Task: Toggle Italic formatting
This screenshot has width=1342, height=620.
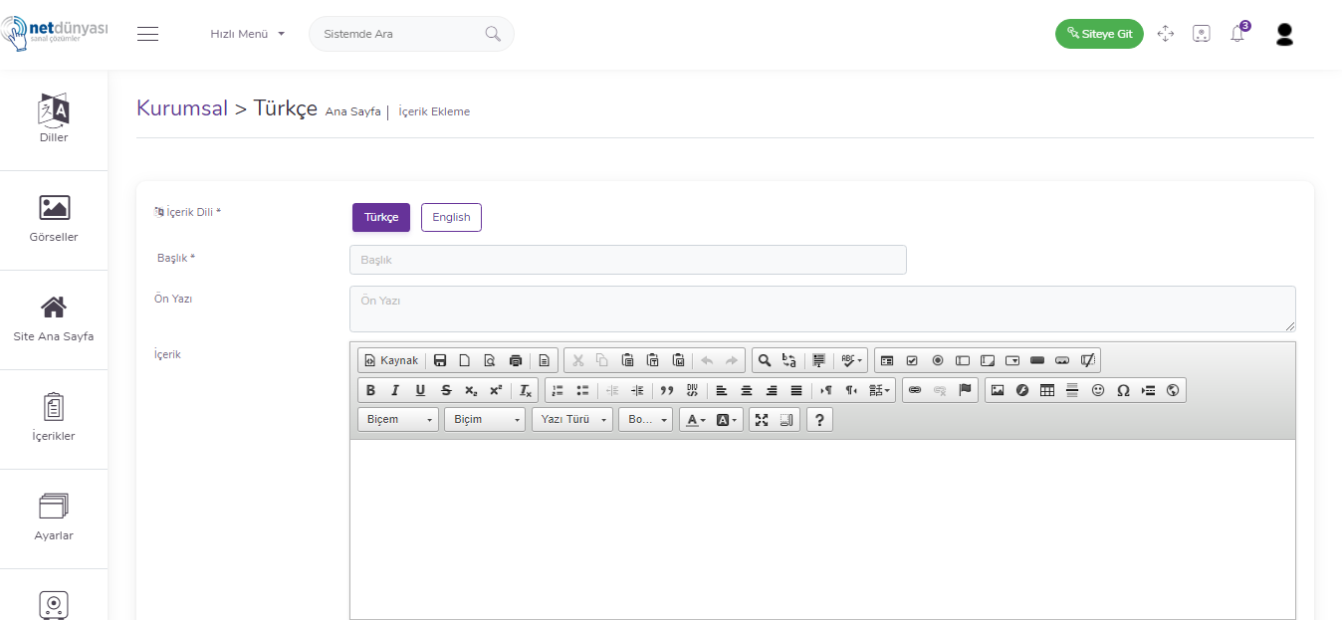Action: [x=395, y=390]
